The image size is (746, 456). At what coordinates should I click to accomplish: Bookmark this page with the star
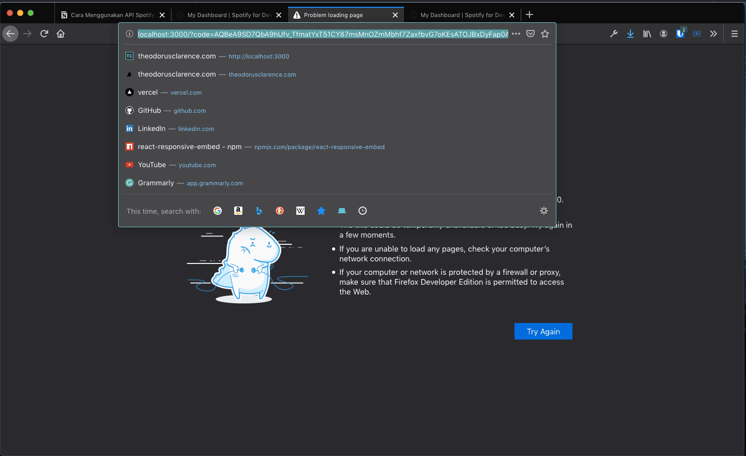pyautogui.click(x=545, y=34)
